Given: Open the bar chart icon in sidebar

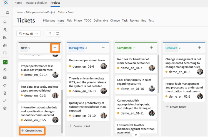Looking at the screenshot, I should point(5,45).
